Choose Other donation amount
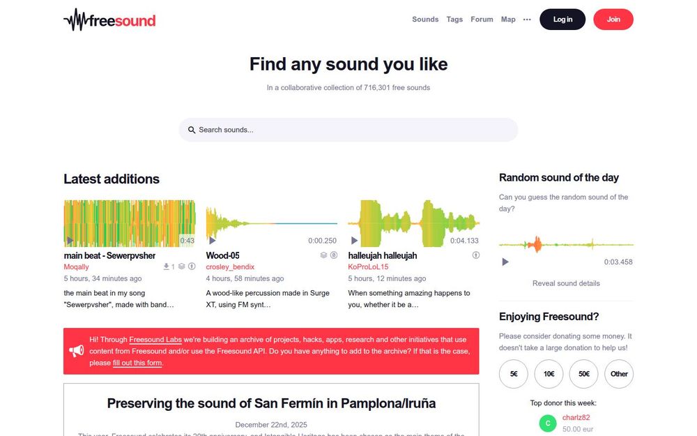Screen dimensions: 697x436 coord(619,374)
